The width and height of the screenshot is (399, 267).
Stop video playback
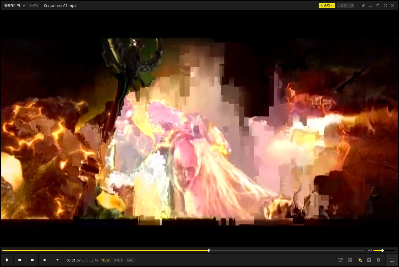(x=20, y=260)
